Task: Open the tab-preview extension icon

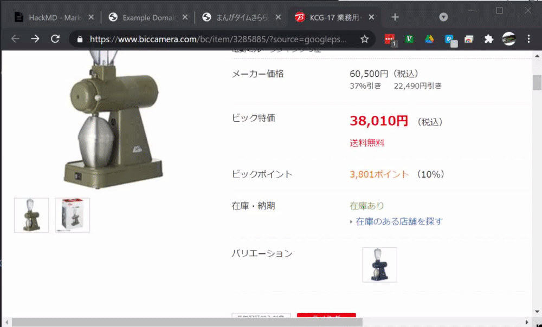Action: 469,39
